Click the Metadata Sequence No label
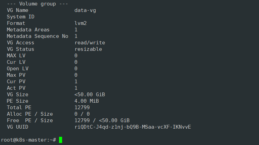 coord(37,36)
